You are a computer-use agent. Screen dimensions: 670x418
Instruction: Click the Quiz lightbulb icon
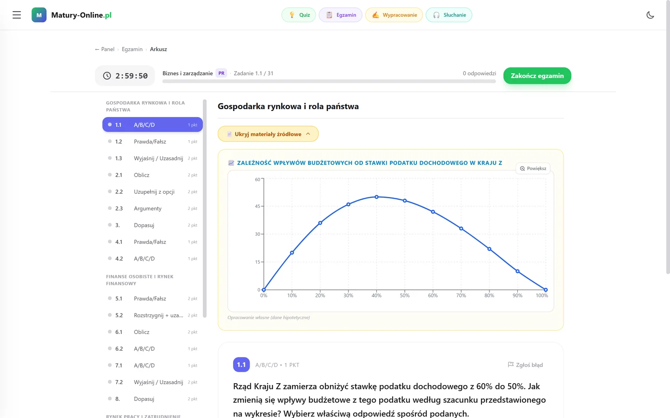tap(292, 15)
